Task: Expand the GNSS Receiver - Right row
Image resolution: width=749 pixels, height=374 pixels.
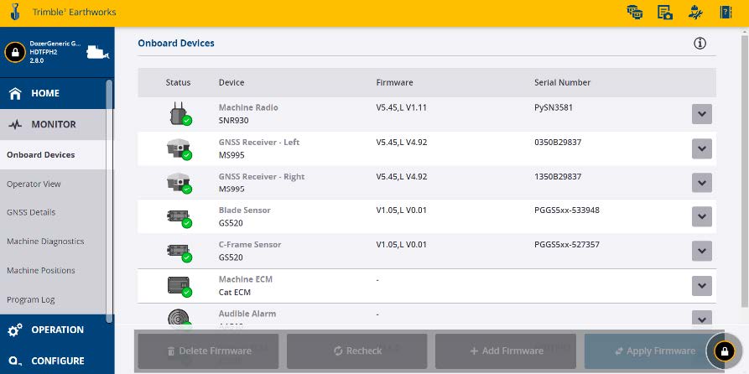Action: tap(702, 183)
